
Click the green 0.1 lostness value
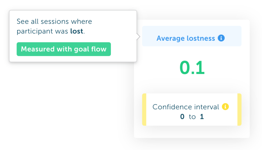click(x=192, y=68)
